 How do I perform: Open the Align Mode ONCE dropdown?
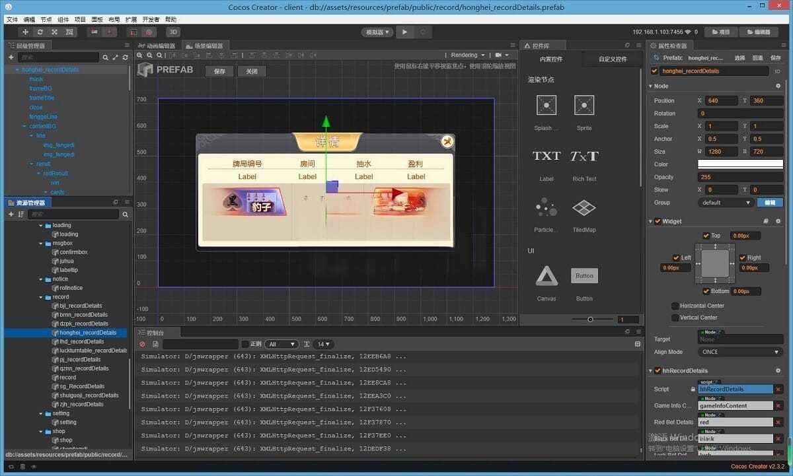coord(740,352)
